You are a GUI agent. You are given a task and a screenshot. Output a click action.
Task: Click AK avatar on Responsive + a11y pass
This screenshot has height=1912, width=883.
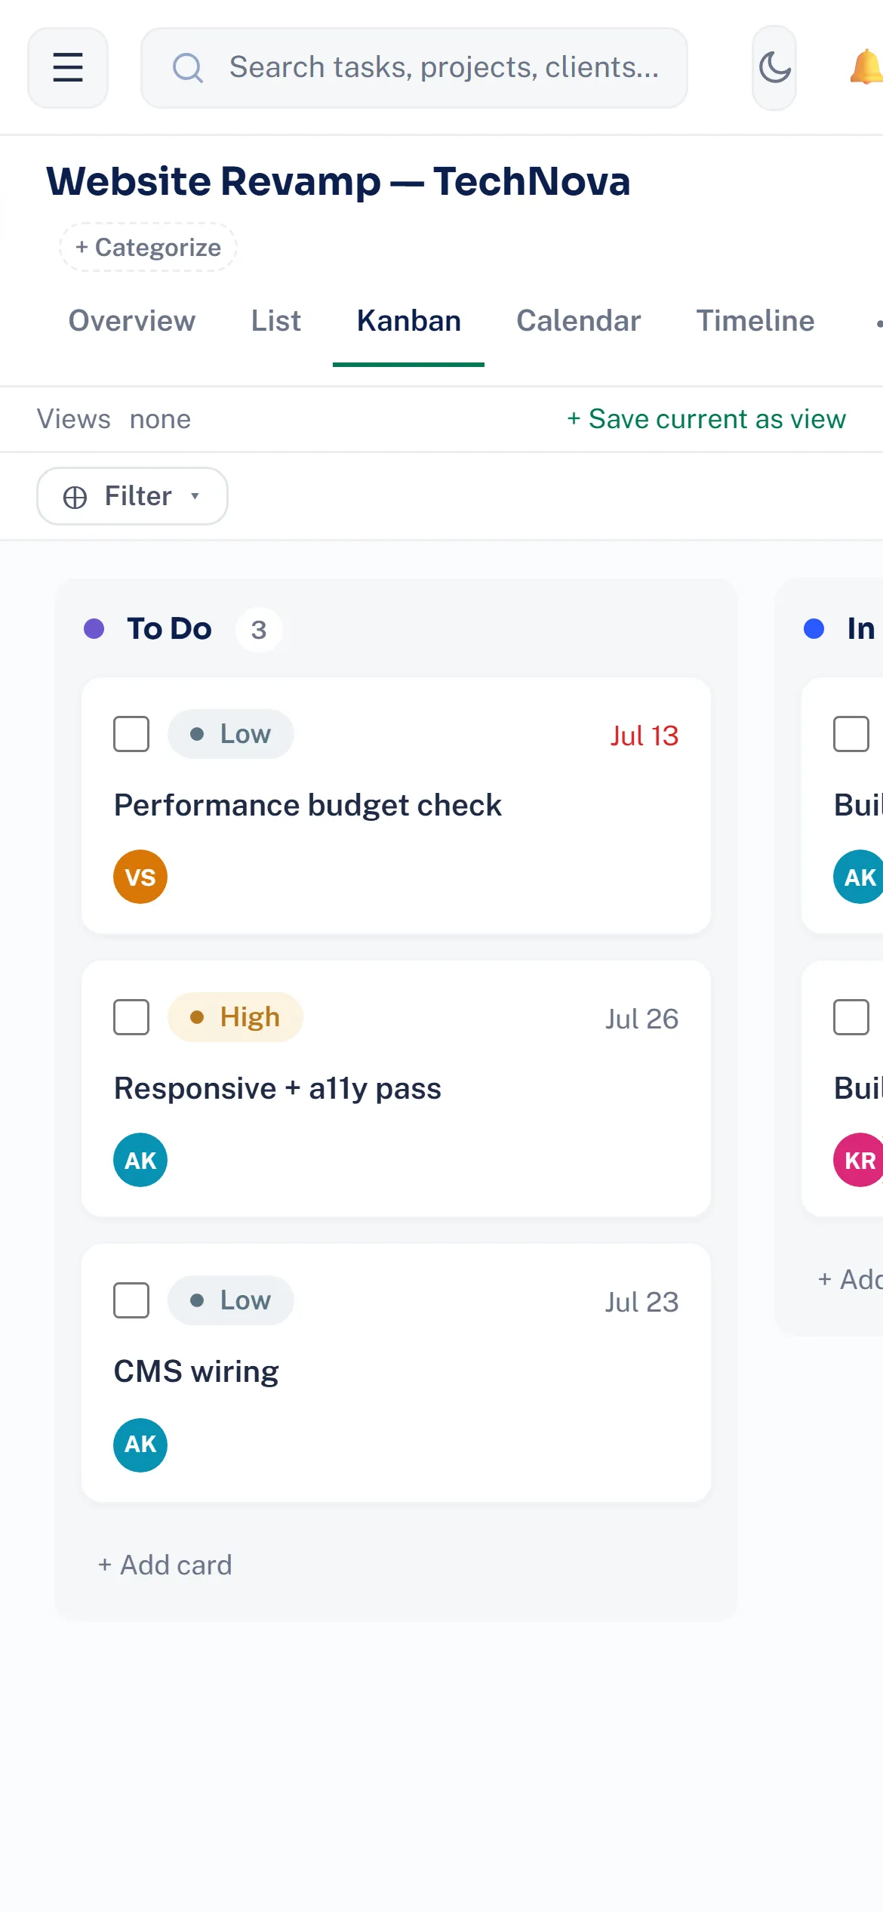coord(140,1160)
